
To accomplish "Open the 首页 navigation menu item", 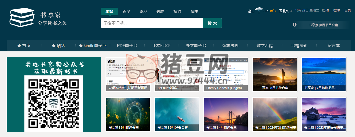I will click(x=24, y=46).
